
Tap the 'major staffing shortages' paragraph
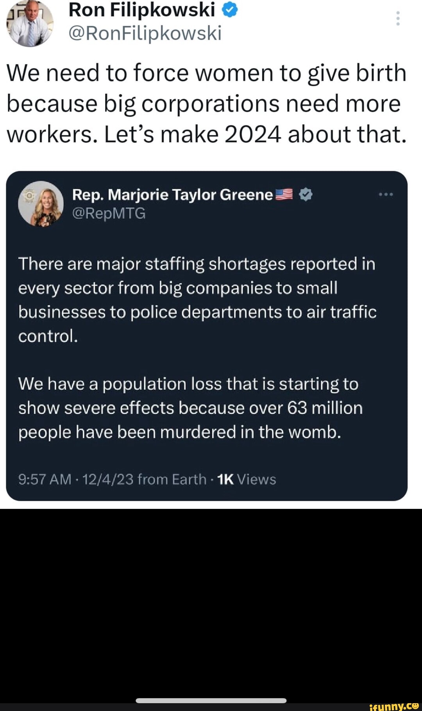pos(197,300)
